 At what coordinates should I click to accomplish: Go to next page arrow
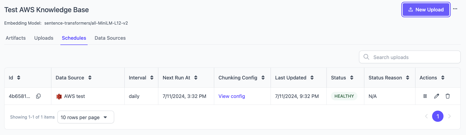click(449, 116)
